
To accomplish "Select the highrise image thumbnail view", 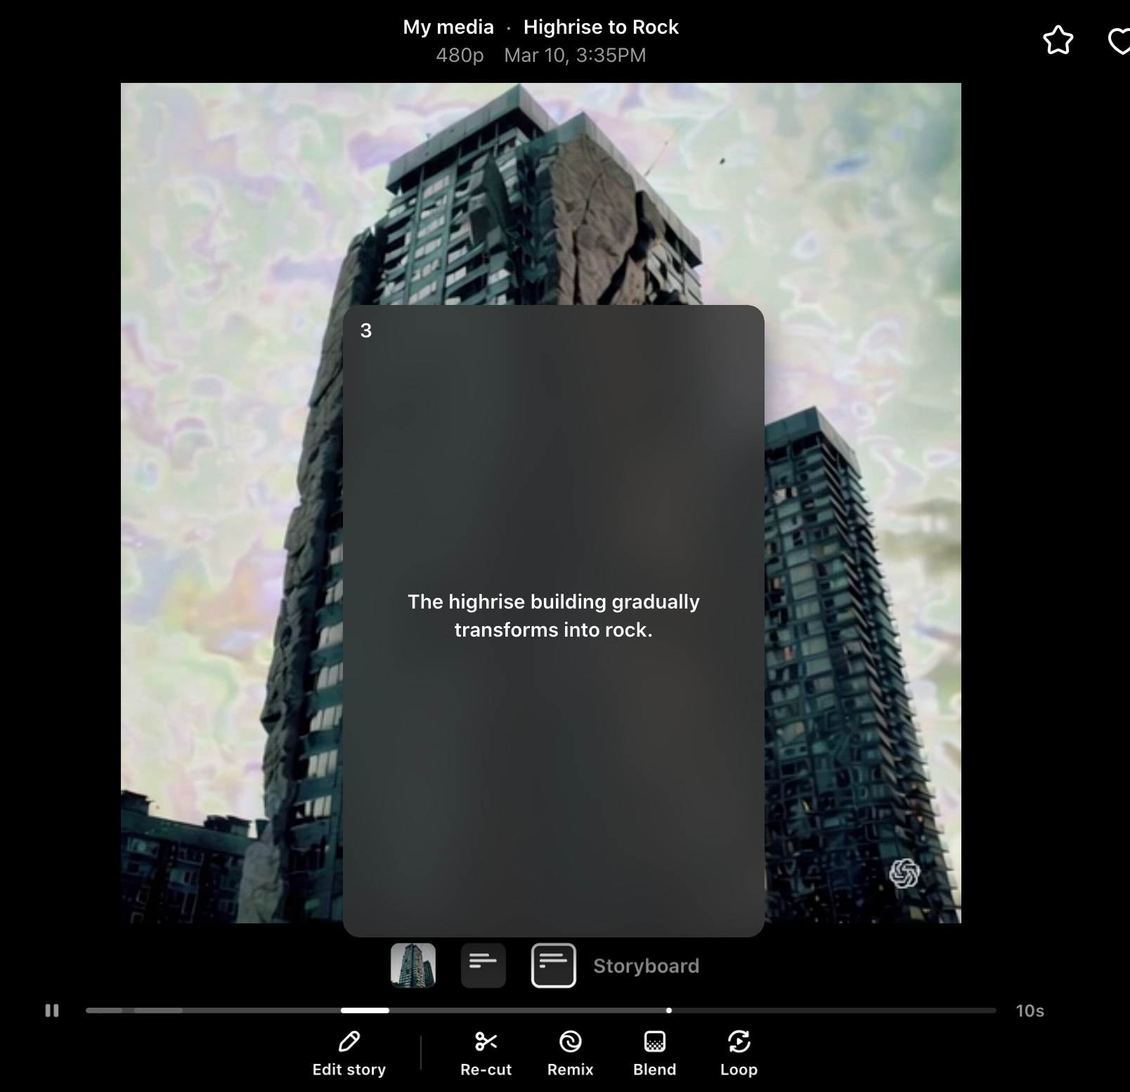I will (x=413, y=966).
